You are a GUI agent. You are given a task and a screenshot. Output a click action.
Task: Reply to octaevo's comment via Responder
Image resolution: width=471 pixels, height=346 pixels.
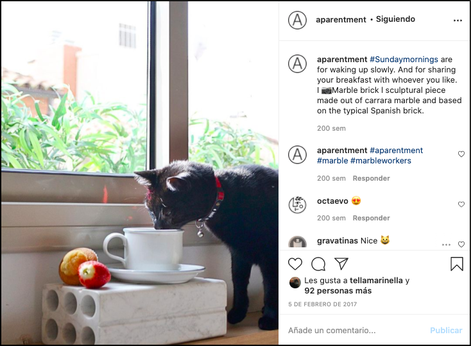pyautogui.click(x=371, y=218)
